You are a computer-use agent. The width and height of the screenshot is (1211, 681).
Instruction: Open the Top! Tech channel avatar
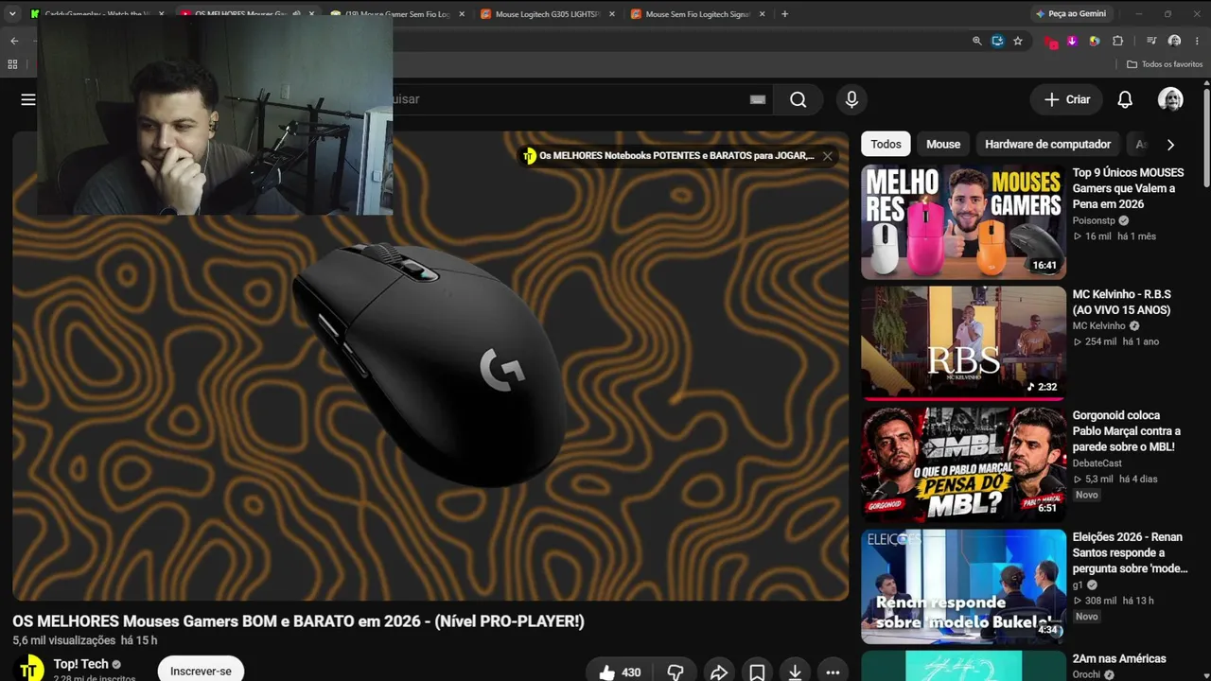click(29, 670)
